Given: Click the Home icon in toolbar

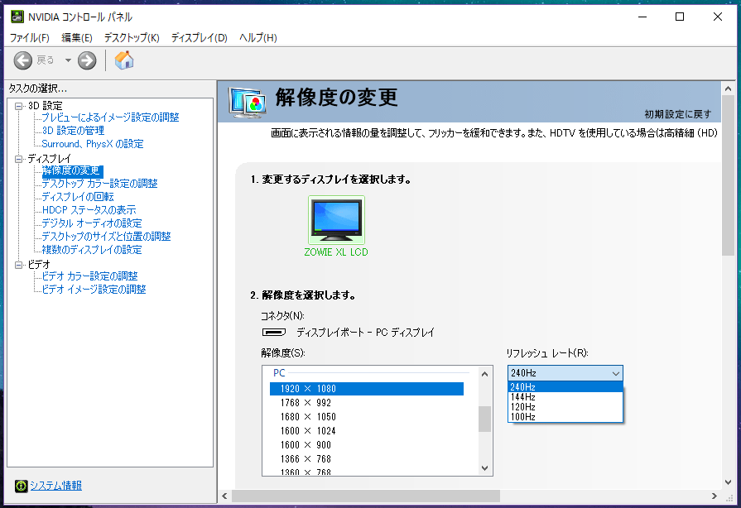Looking at the screenshot, I should pyautogui.click(x=124, y=60).
